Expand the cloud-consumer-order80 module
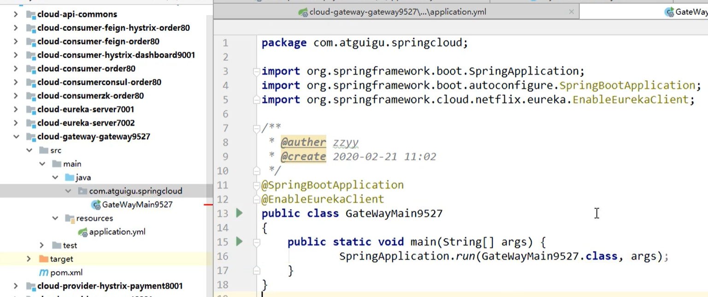708x297 pixels. [x=16, y=69]
